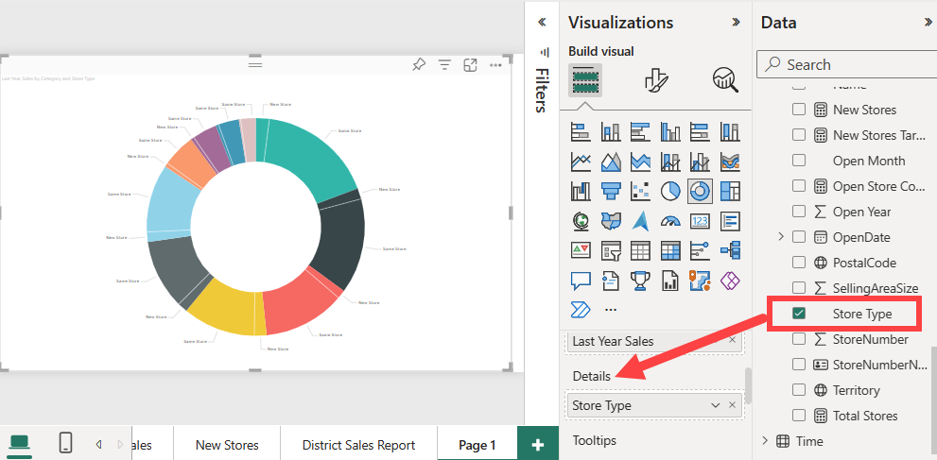Viewport: 937px width, 460px height.
Task: Switch to the Analytics magnifier tab
Action: pos(725,80)
